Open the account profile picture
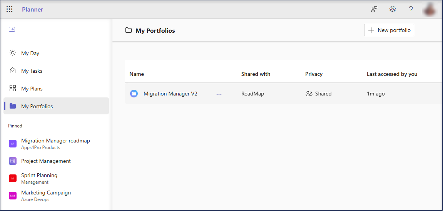 pos(430,9)
